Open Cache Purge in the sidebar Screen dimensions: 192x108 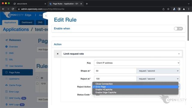point(15,85)
